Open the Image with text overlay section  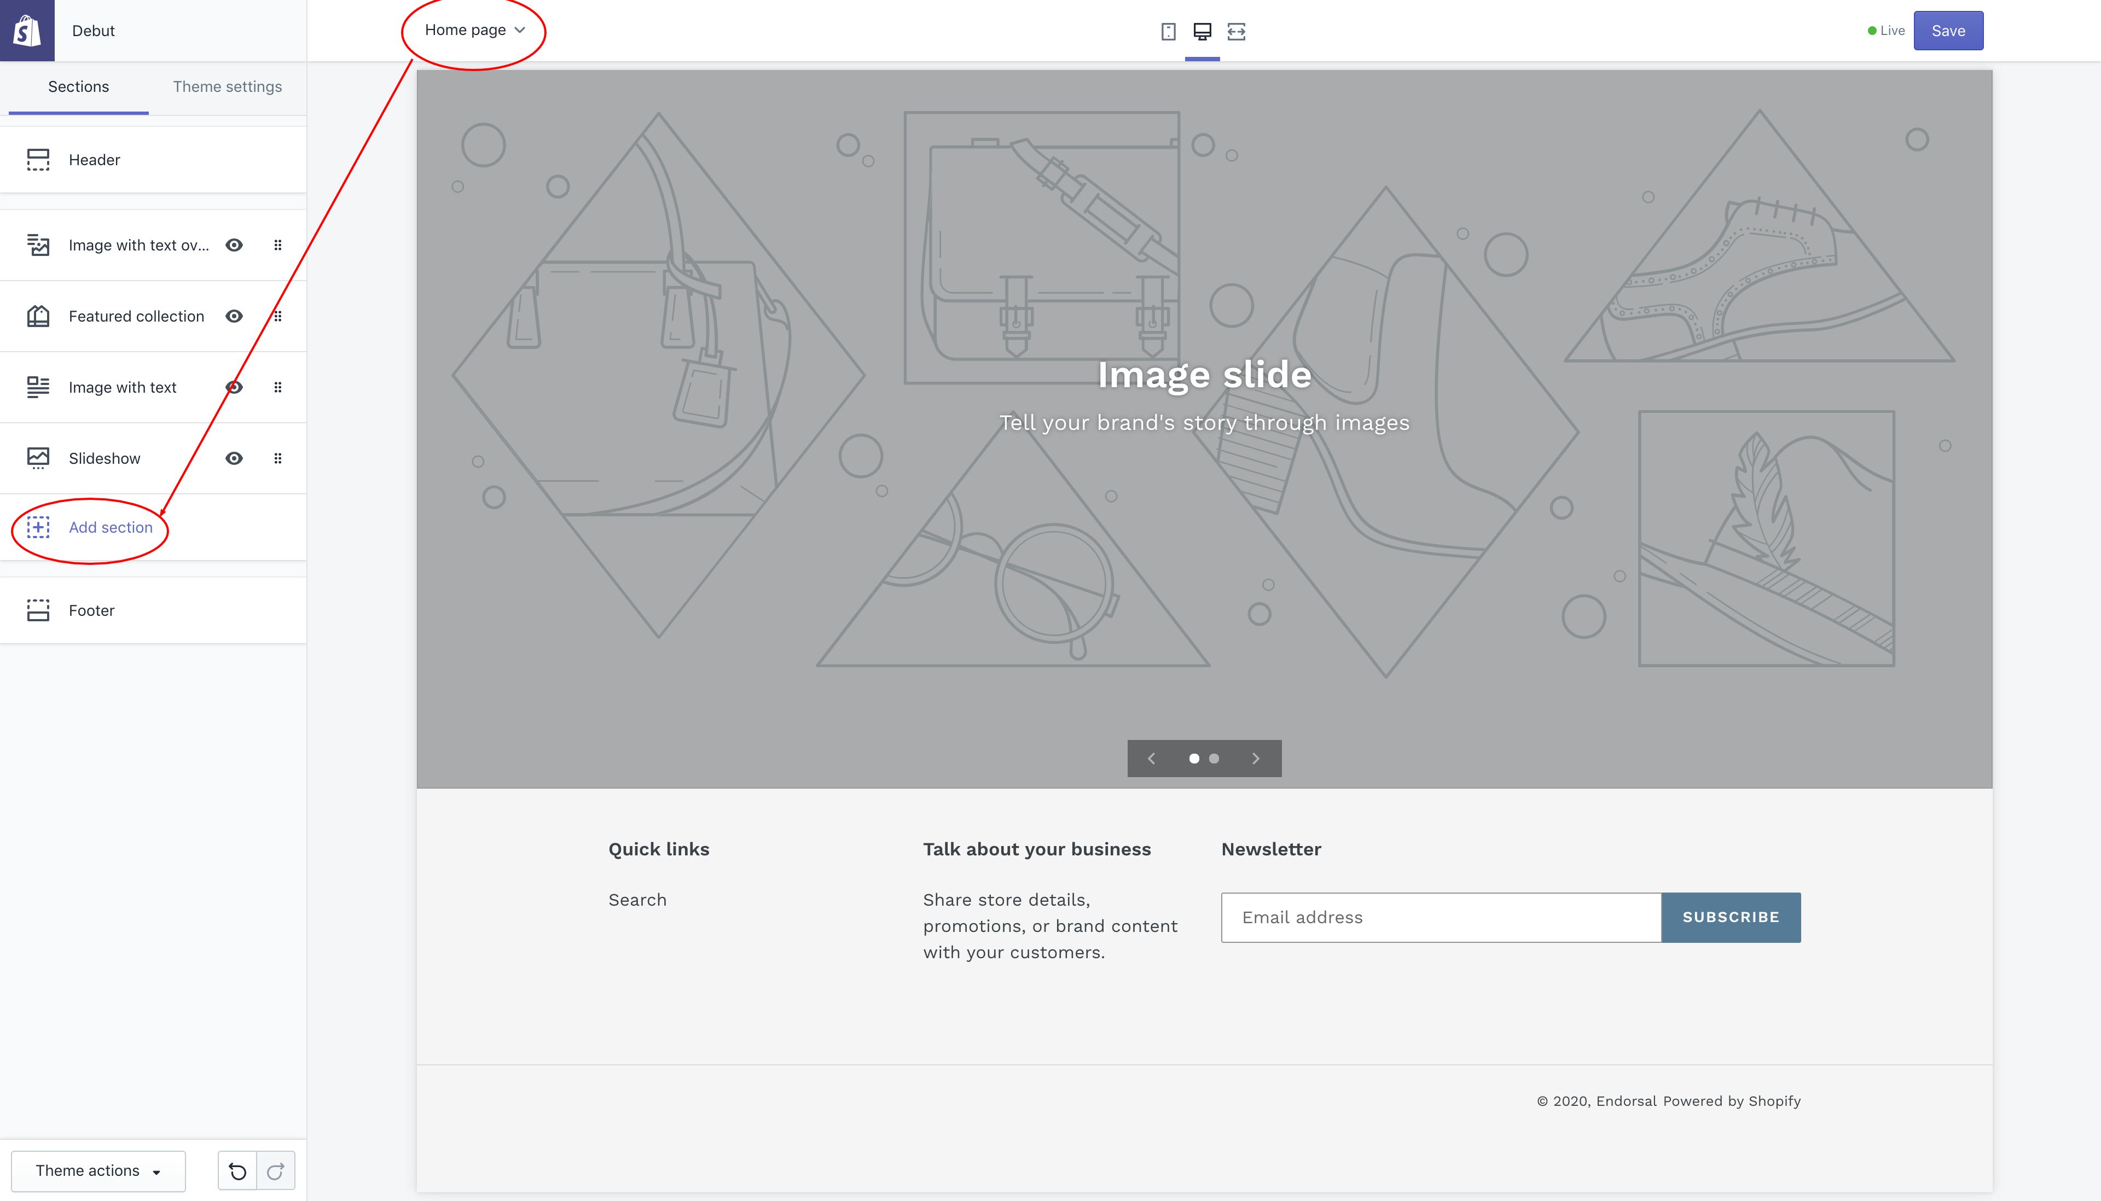click(x=138, y=245)
